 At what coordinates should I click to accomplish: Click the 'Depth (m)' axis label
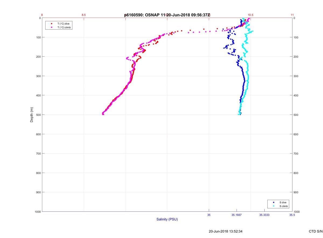point(32,115)
